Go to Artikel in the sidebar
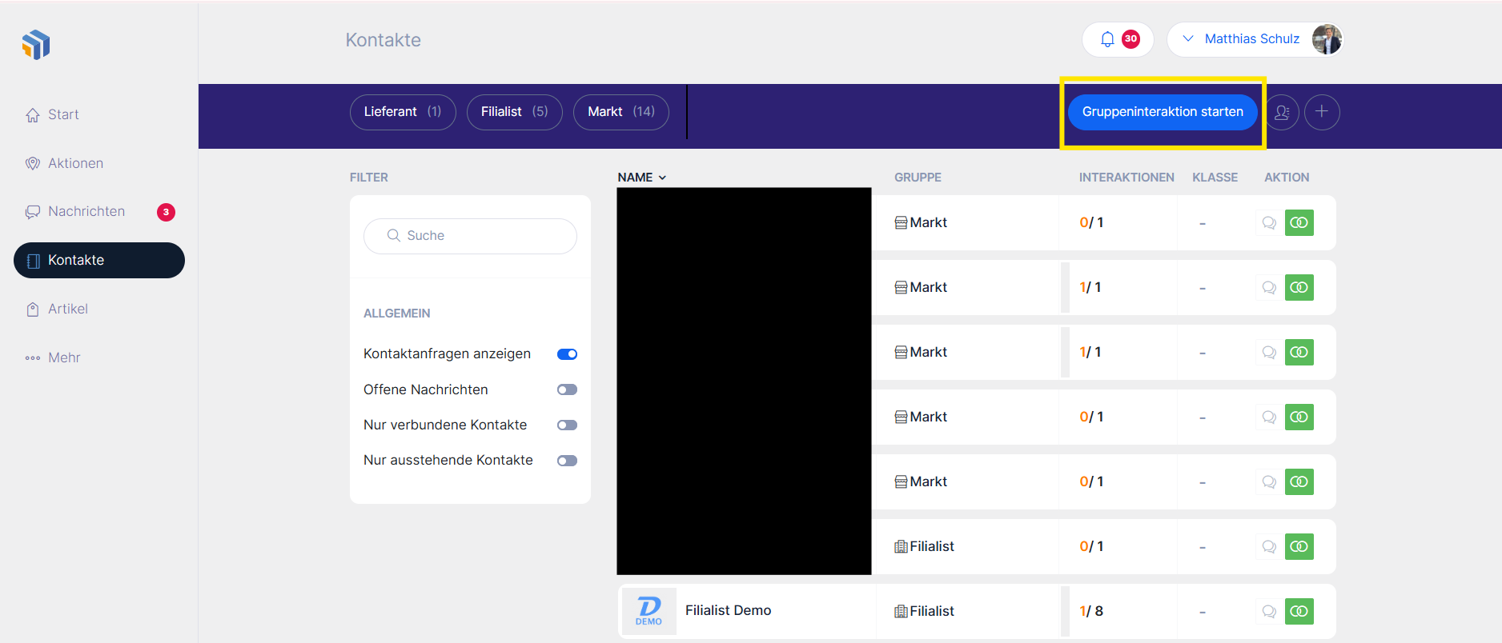Image resolution: width=1502 pixels, height=643 pixels. click(x=68, y=309)
